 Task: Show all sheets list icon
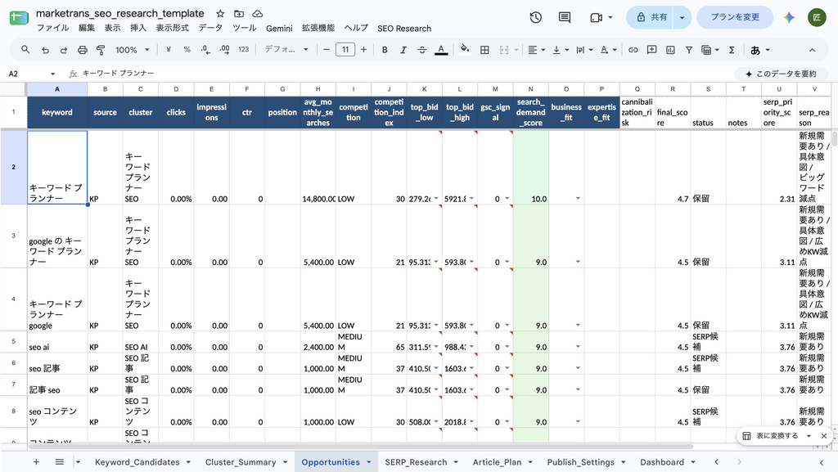click(59, 462)
